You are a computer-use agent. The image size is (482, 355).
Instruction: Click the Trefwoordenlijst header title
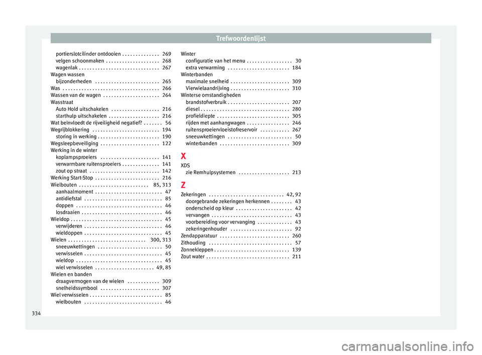[242, 38]
